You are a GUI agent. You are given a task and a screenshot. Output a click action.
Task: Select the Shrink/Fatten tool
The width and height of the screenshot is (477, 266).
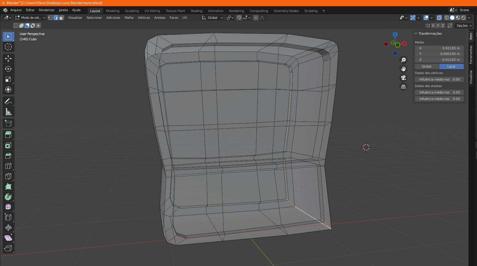coord(8,227)
